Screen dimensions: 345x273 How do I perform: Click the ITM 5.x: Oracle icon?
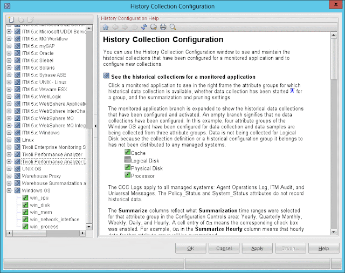(x=17, y=53)
